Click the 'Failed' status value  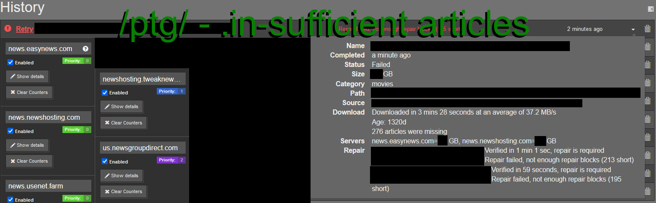(x=381, y=65)
